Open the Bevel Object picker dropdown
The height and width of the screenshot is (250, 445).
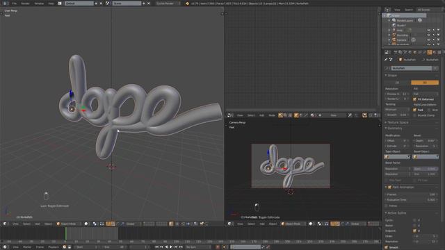pyautogui.click(x=426, y=157)
